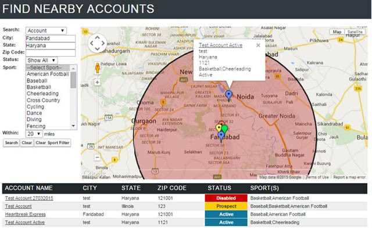The width and height of the screenshot is (372, 228).
Task: Click the map pan control arrows
Action: click(97, 43)
